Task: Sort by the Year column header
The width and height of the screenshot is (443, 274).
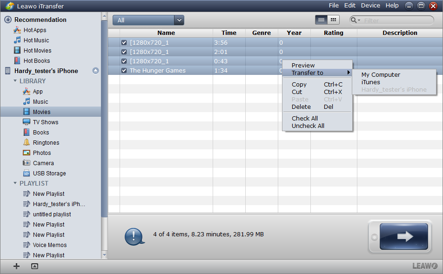Action: 294,33
